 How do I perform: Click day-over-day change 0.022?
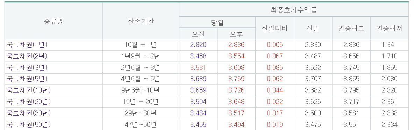pyautogui.click(x=274, y=101)
